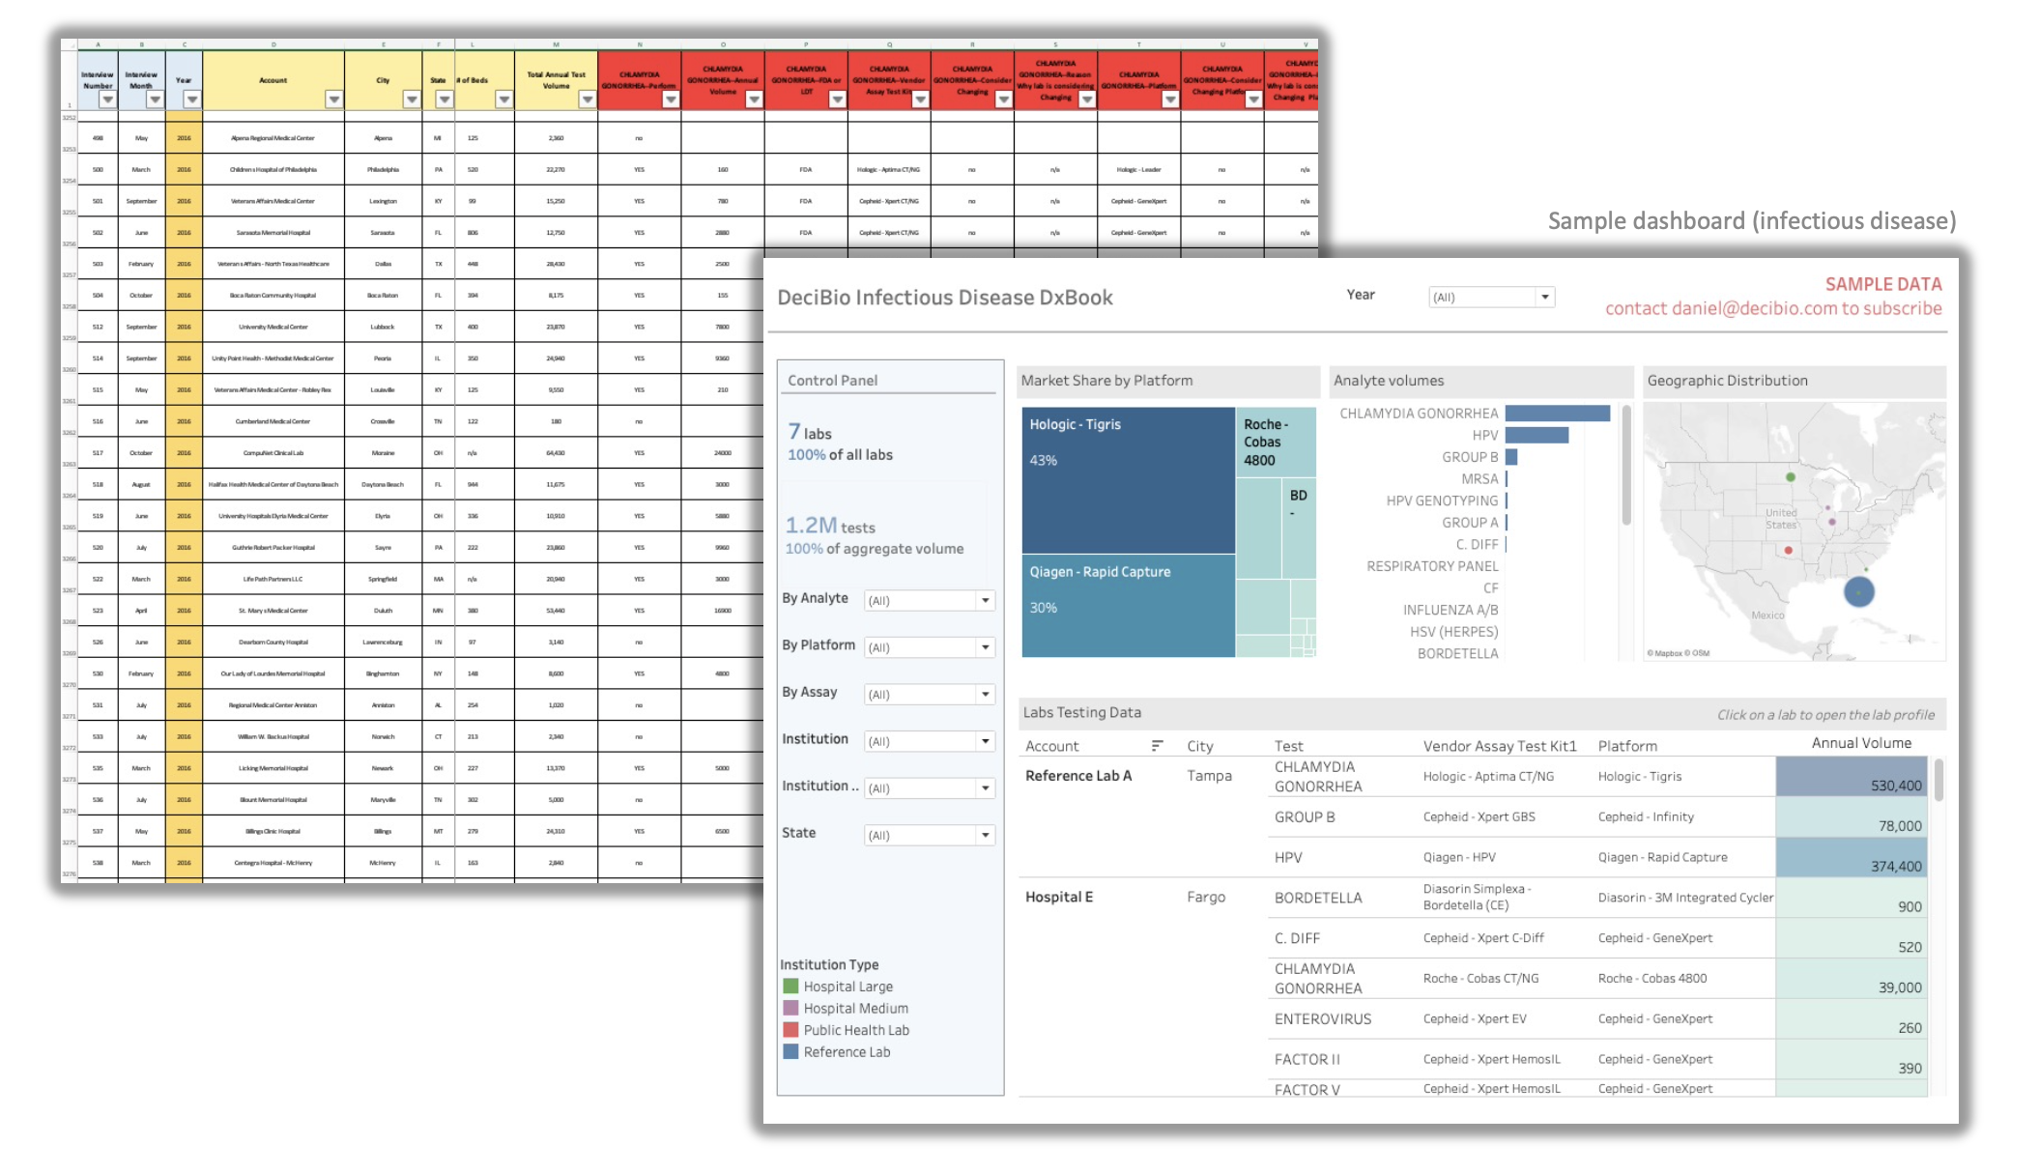This screenshot has width=2039, height=1173.
Task: Open the Interview Number filter arrow
Action: (x=107, y=100)
